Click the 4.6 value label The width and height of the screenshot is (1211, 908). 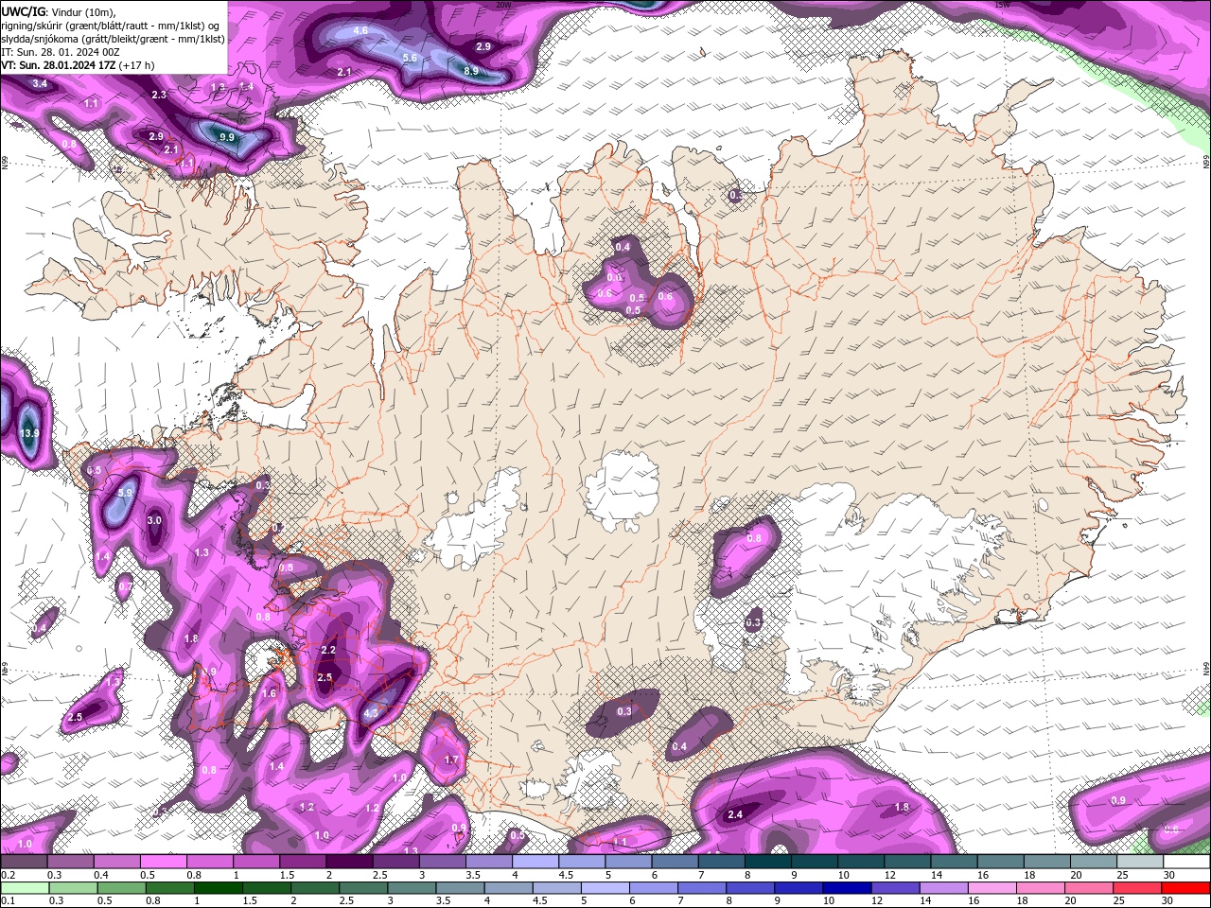(x=360, y=30)
